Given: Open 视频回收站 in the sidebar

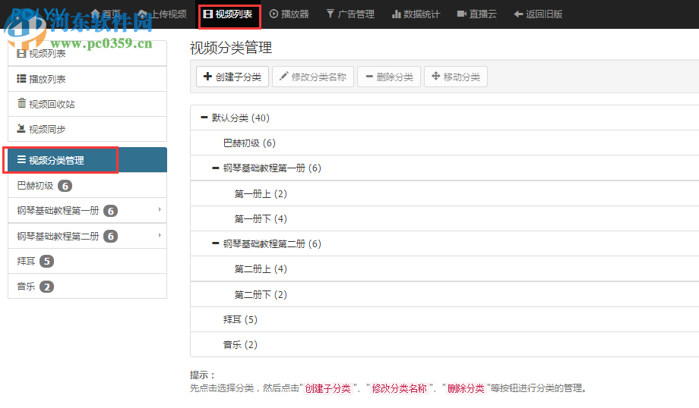Looking at the screenshot, I should point(87,104).
